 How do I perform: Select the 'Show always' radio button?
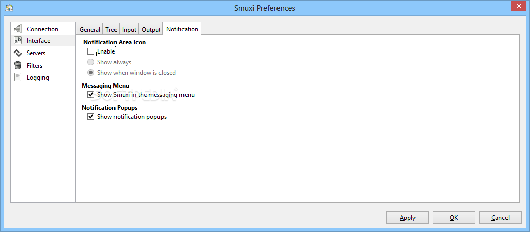90,62
